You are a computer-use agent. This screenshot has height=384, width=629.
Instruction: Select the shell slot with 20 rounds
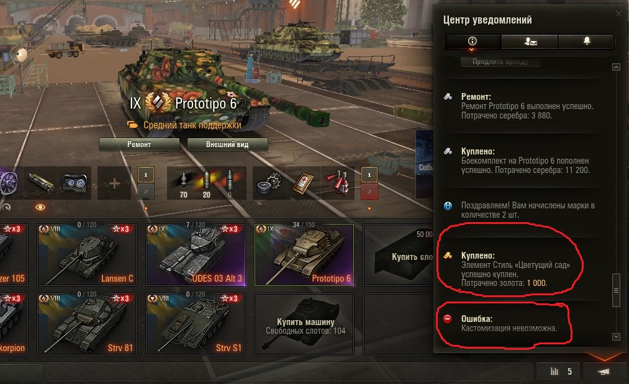(206, 183)
